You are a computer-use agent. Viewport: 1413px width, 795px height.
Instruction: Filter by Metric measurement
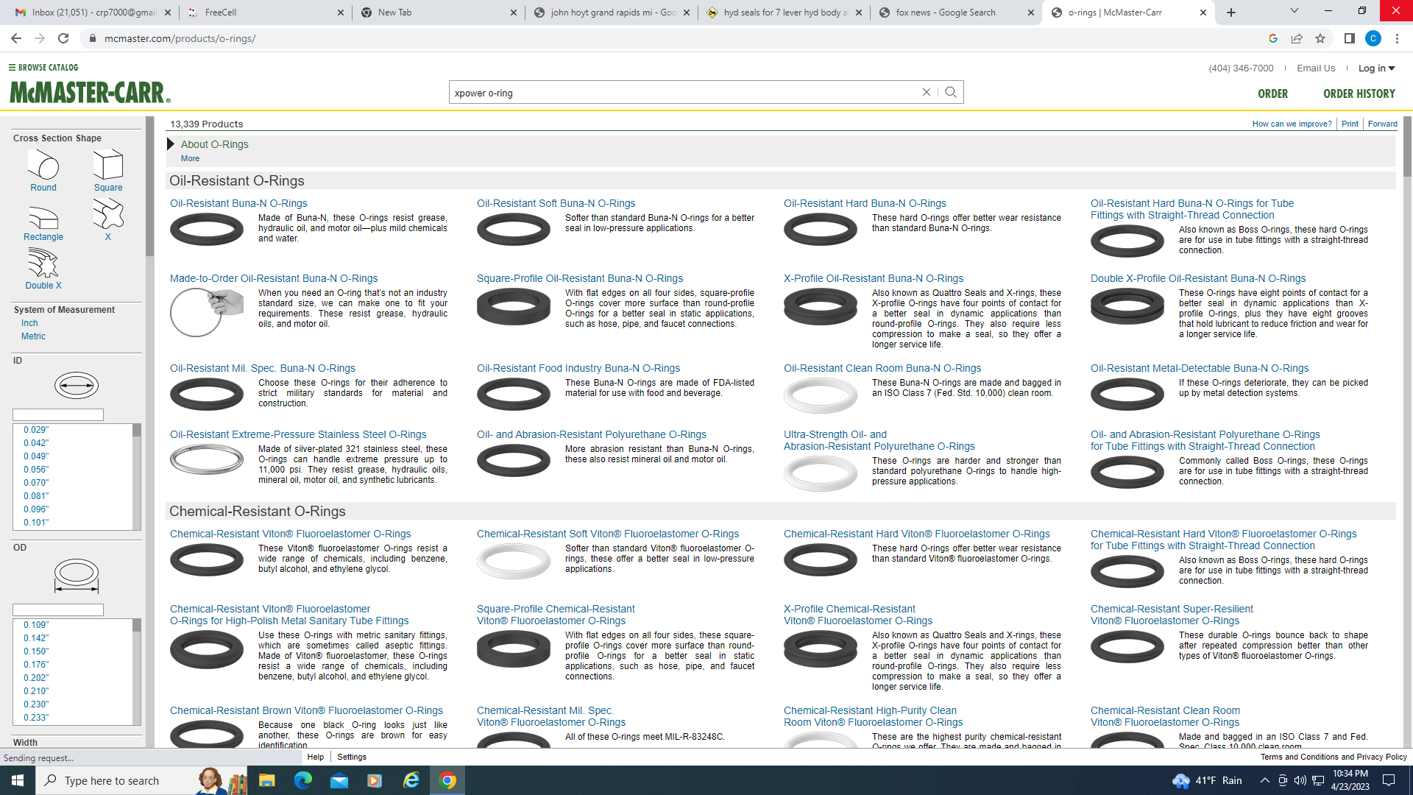(x=33, y=336)
